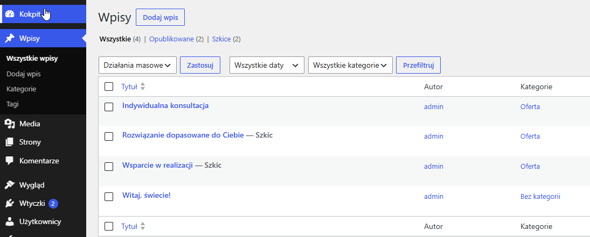This screenshot has width=590, height=237.
Task: Click the Wtyczki menu label
Action: pyautogui.click(x=32, y=204)
